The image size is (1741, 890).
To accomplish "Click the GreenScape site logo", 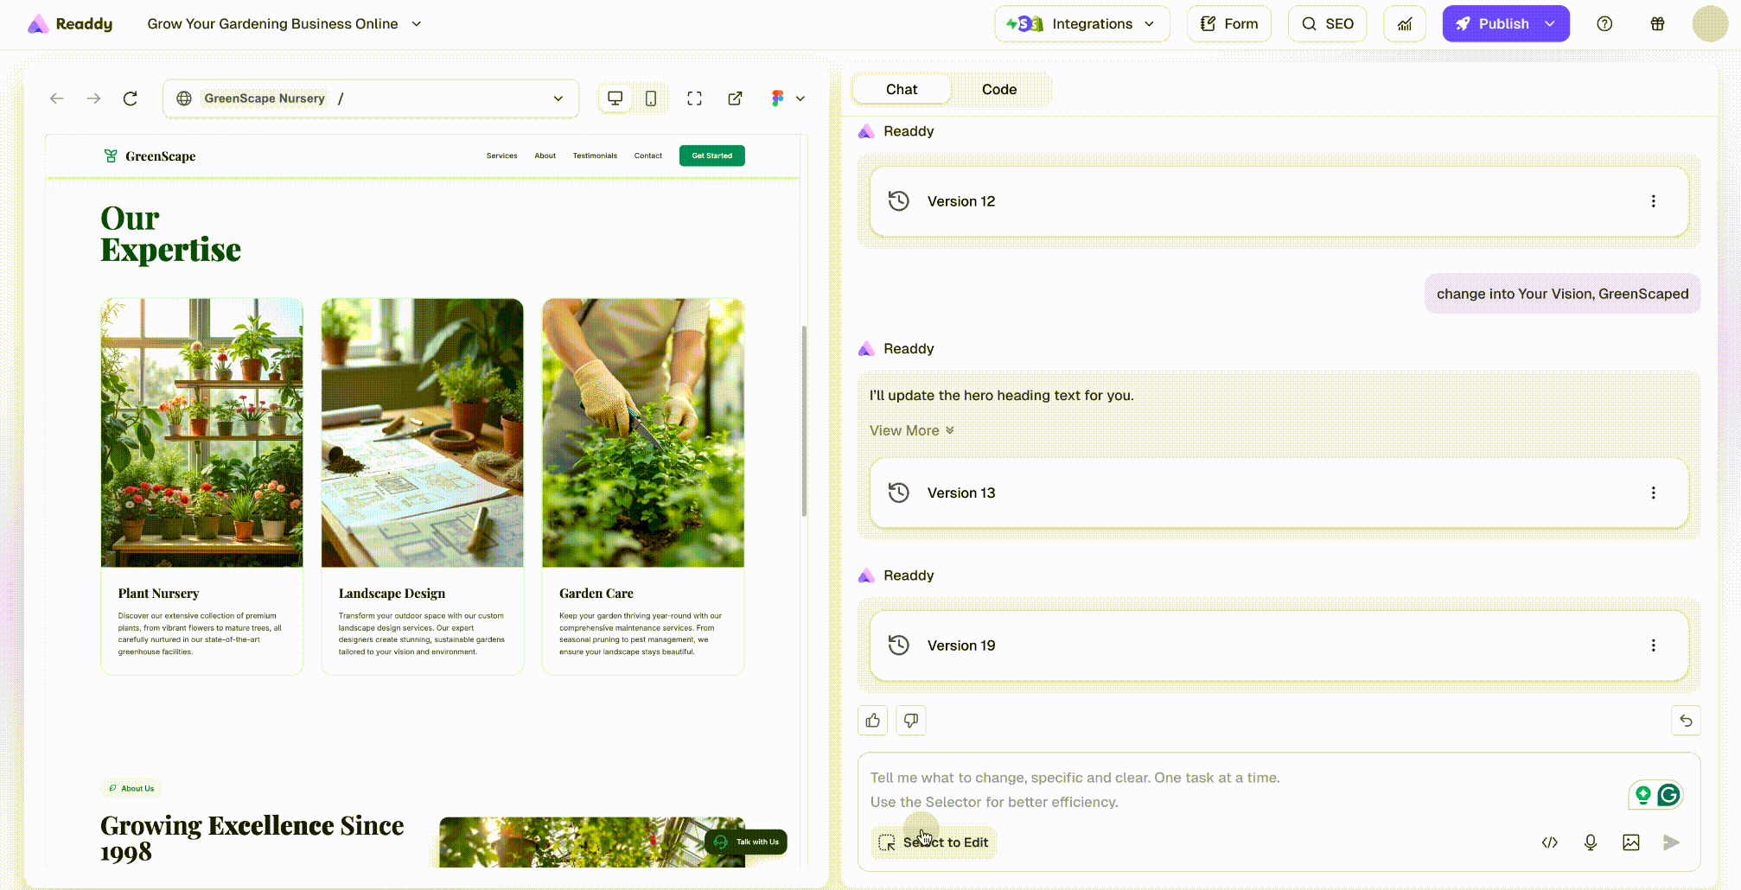I will point(150,156).
